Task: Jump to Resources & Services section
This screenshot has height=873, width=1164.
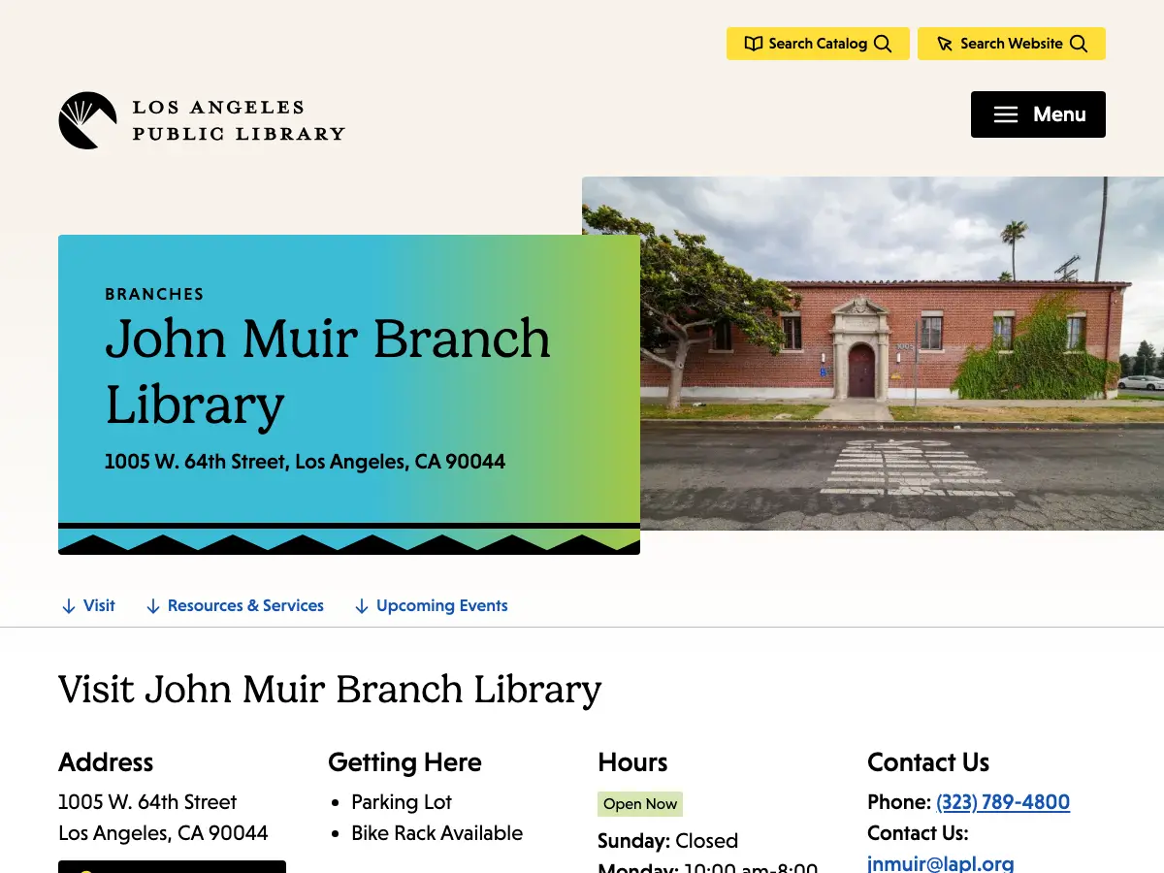Action: click(x=235, y=605)
